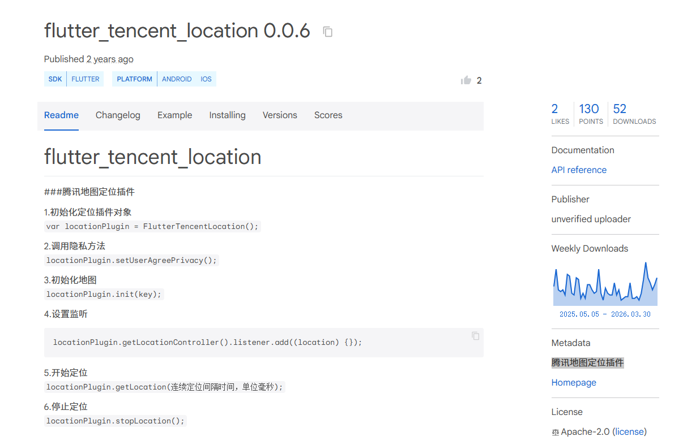Click the locationPlugin.stopLocation() code
Viewport: 683px width, 441px height.
point(116,421)
